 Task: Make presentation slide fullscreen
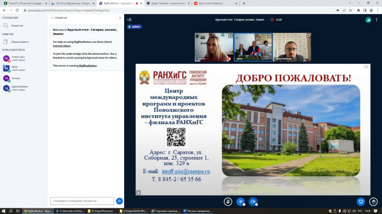coord(366,67)
